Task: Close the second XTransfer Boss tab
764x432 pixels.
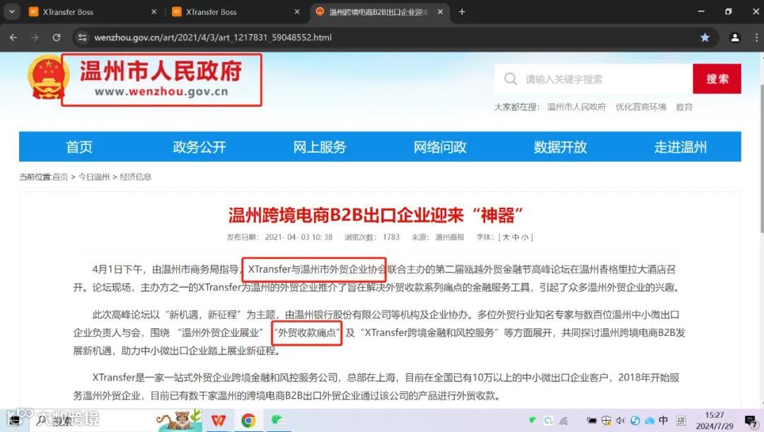Action: click(297, 12)
